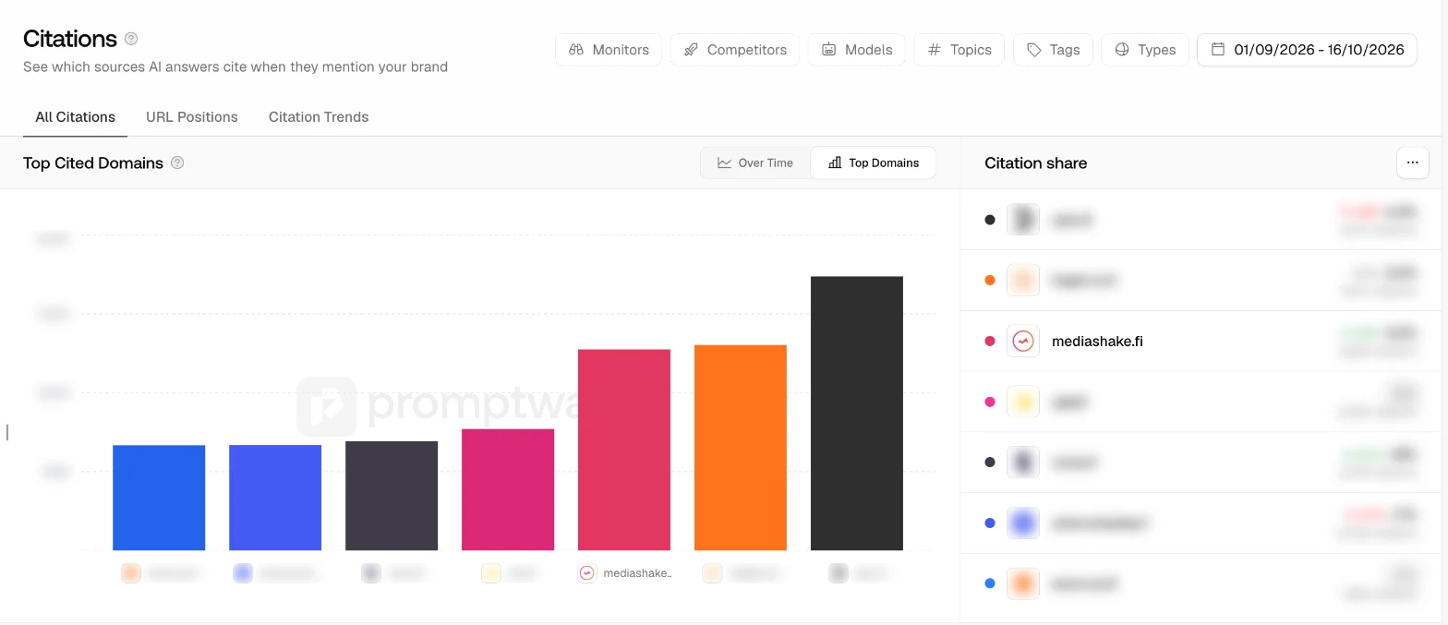
Task: Click the help icon beside the Citations title
Action: point(131,39)
